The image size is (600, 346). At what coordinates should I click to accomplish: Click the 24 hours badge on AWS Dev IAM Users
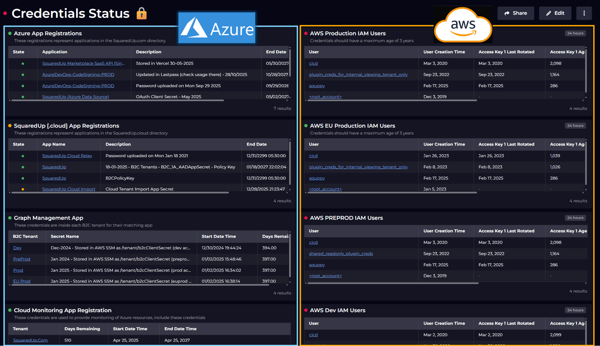point(575,310)
